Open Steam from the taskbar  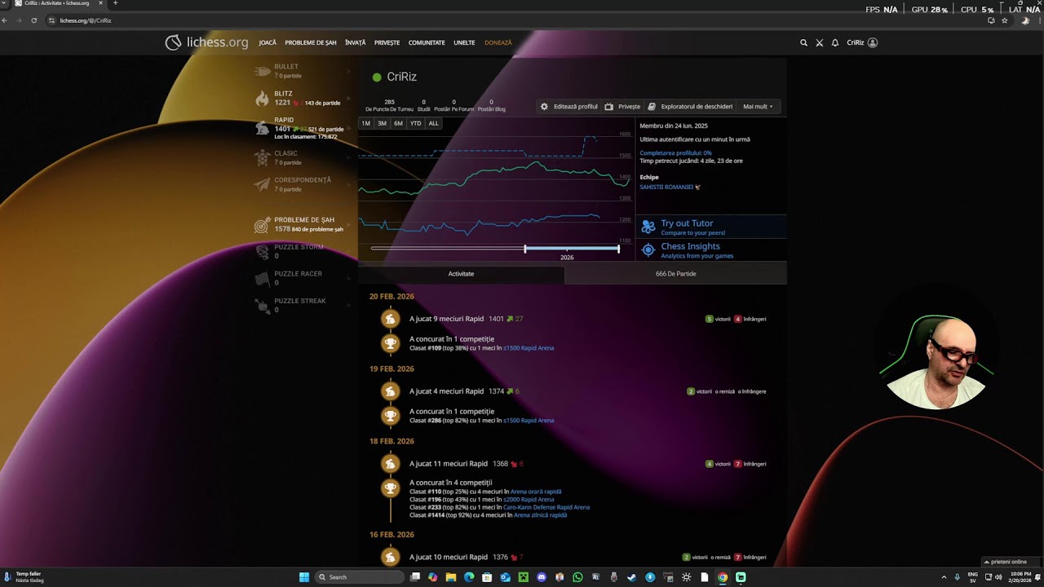[x=632, y=577]
